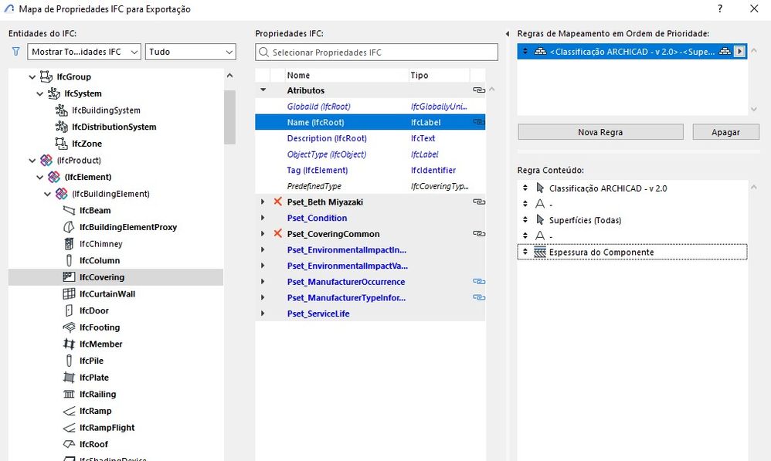Click the link icon on Name (IfcRoot) row
This screenshot has height=461, width=771.
point(479,122)
